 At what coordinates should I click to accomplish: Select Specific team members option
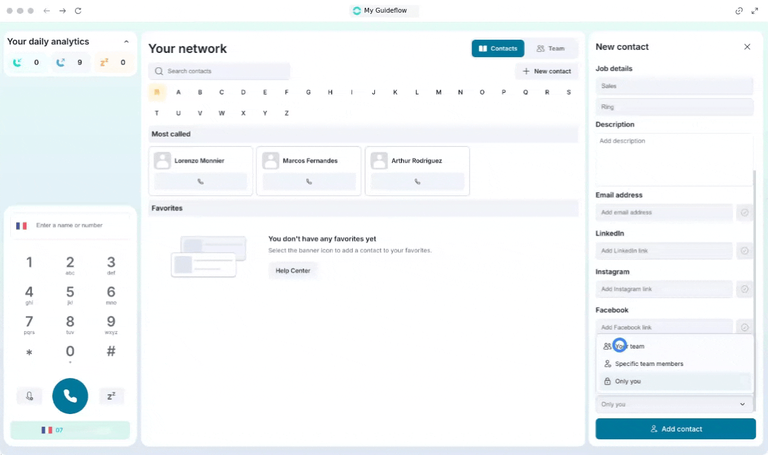pos(649,364)
